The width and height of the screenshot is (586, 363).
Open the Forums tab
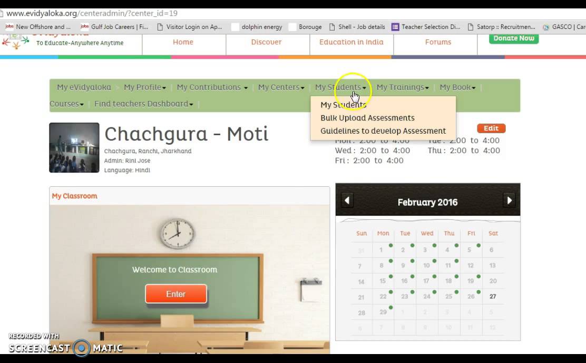[438, 42]
